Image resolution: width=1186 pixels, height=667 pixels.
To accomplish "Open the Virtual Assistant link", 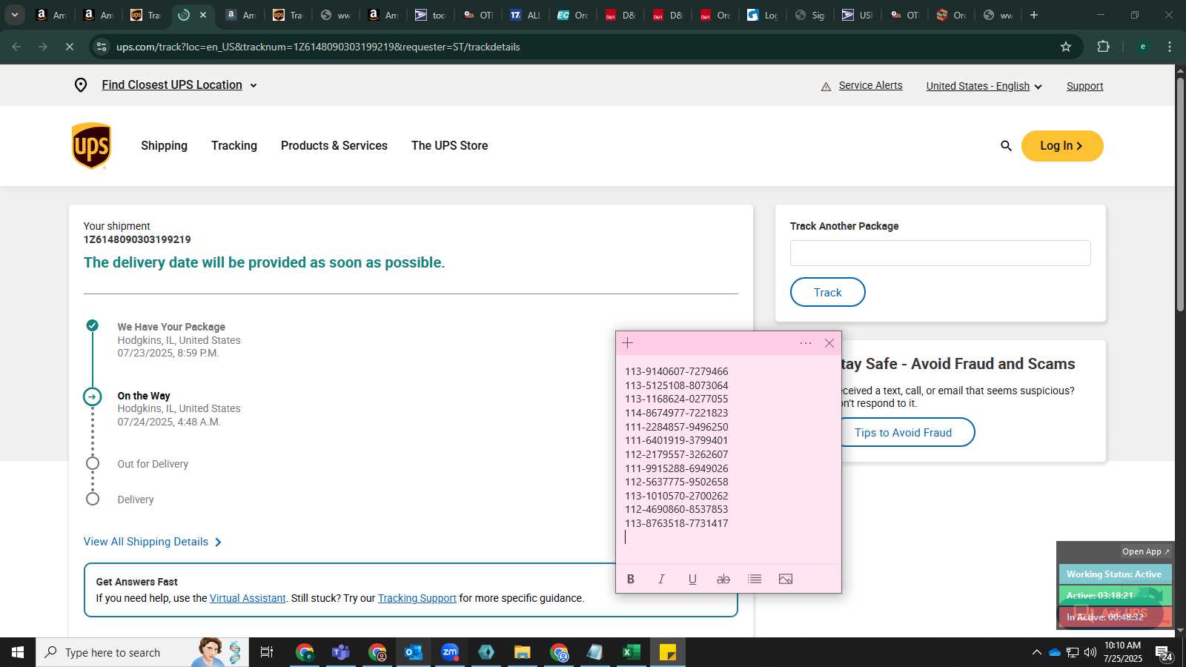I will [x=248, y=598].
